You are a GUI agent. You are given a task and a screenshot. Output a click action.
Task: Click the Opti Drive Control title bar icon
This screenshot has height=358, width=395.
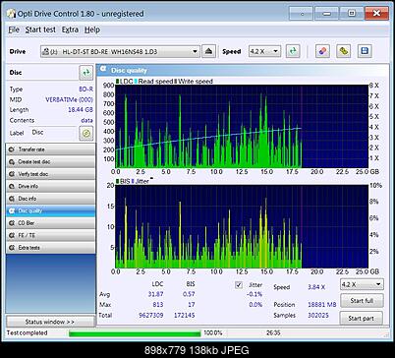pyautogui.click(x=11, y=14)
